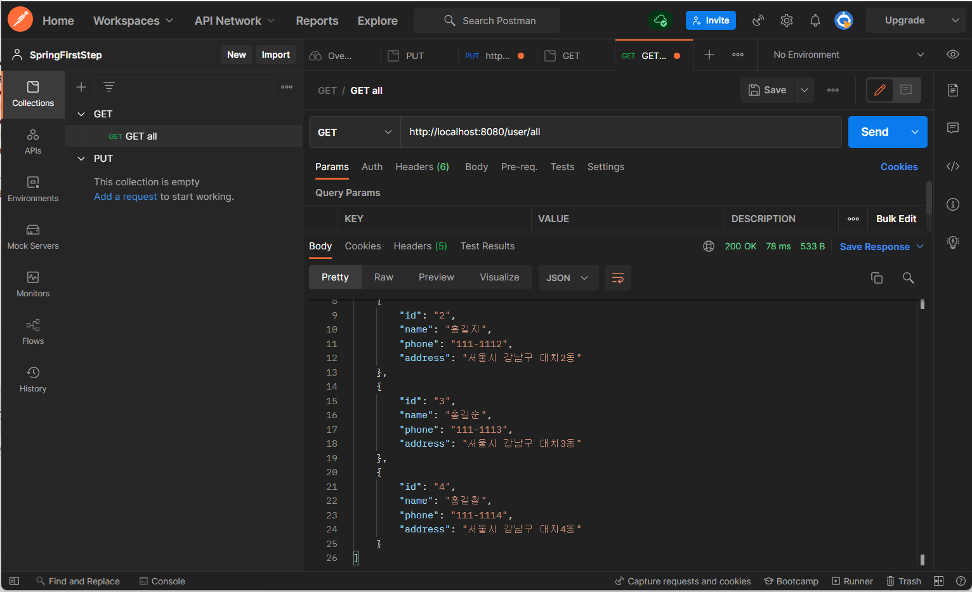Open the Mock Servers sidebar panel
The height and width of the screenshot is (592, 972).
click(33, 237)
